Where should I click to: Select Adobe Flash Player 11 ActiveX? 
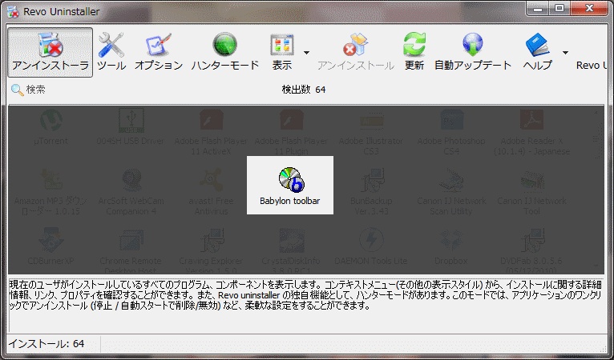(x=211, y=132)
